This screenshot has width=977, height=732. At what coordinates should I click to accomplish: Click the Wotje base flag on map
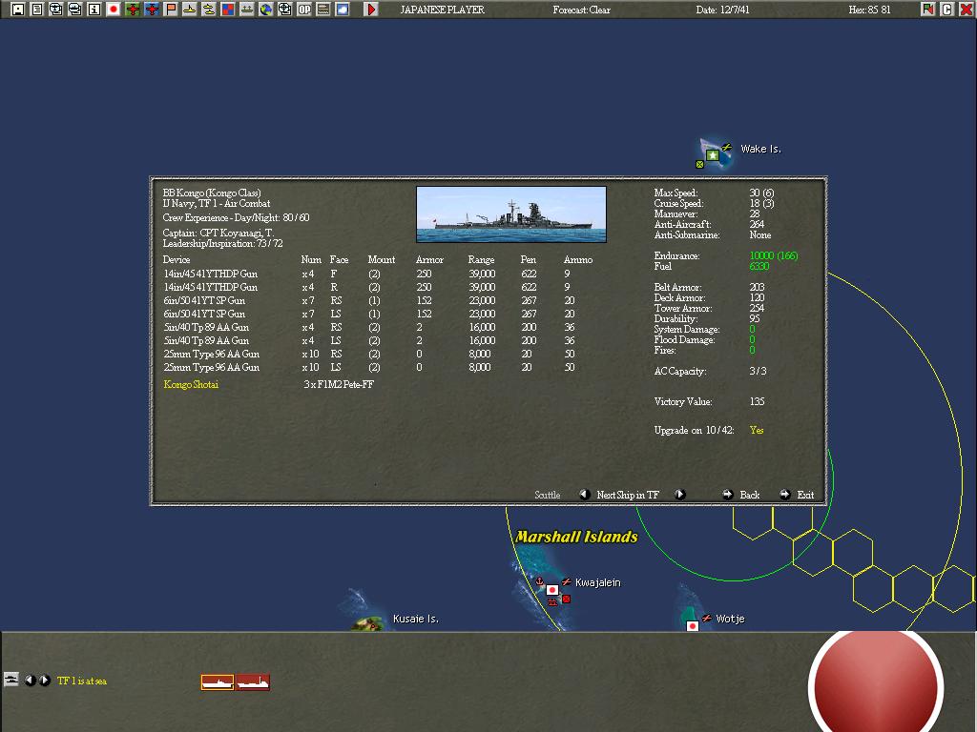tap(693, 625)
